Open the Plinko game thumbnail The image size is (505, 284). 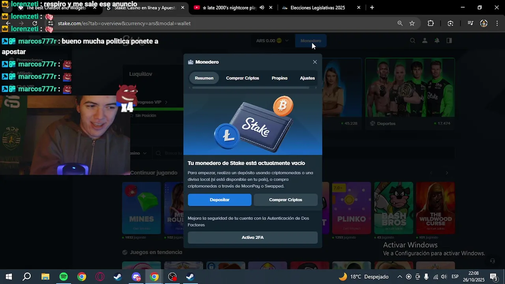[x=352, y=208]
